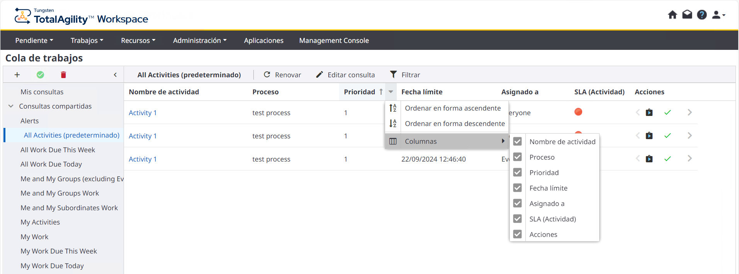
Task: Disable the SLA (Actividad) column checkbox
Action: pos(517,219)
